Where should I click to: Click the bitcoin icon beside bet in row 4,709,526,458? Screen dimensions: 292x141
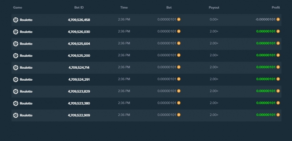coord(179,19)
